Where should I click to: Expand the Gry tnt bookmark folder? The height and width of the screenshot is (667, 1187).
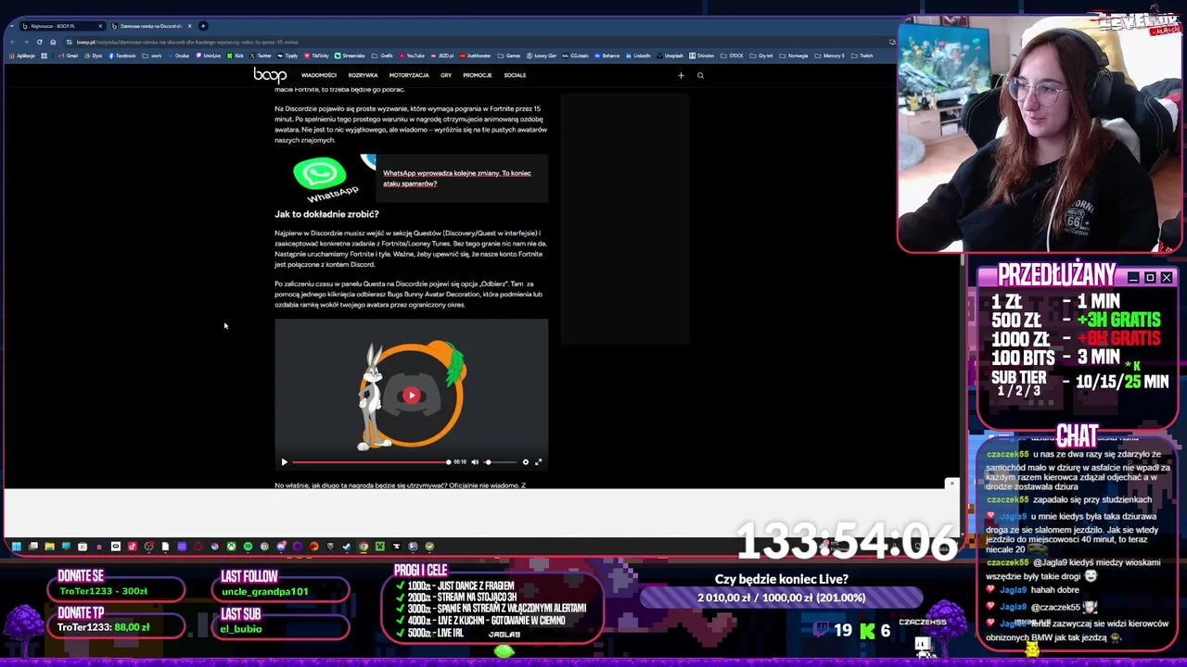[761, 56]
